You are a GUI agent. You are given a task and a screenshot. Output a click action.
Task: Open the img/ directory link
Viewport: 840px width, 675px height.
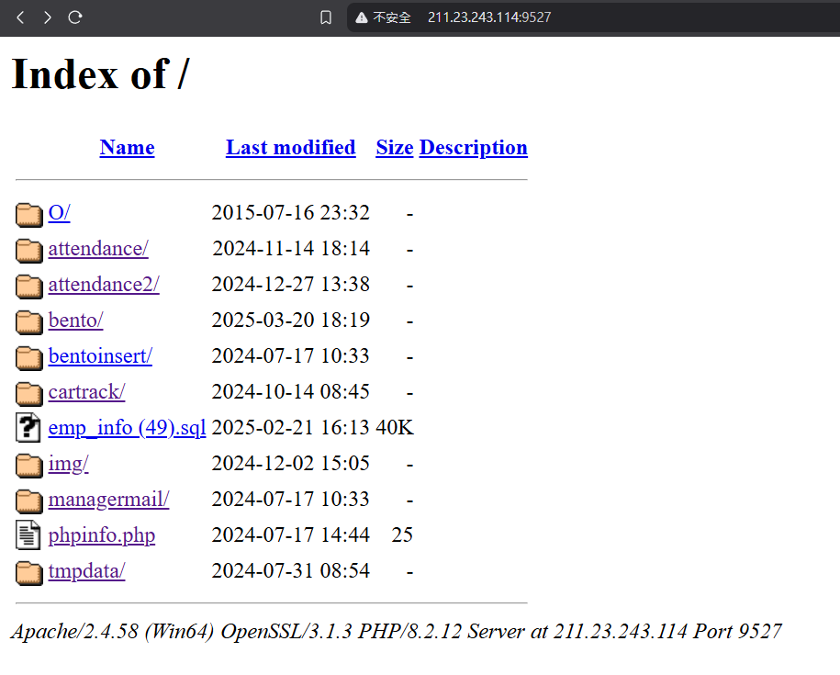68,464
